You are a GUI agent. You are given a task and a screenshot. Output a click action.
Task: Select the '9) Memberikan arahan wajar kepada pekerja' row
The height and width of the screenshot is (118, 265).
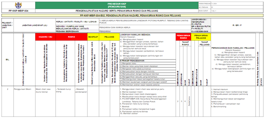click(148, 85)
